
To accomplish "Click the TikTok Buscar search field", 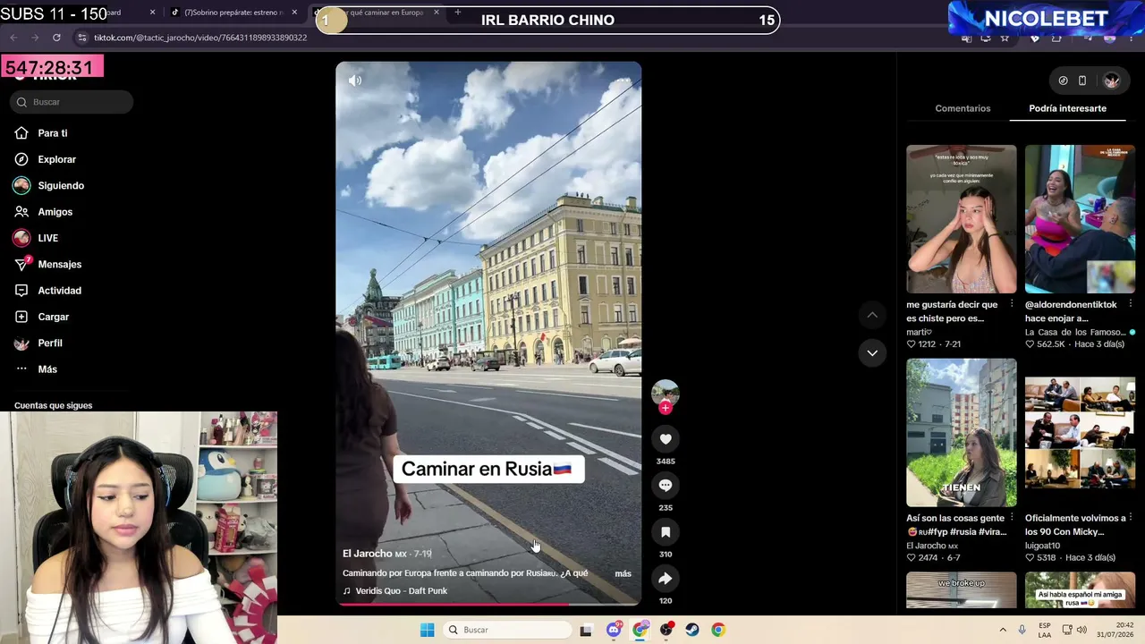I will click(x=72, y=102).
